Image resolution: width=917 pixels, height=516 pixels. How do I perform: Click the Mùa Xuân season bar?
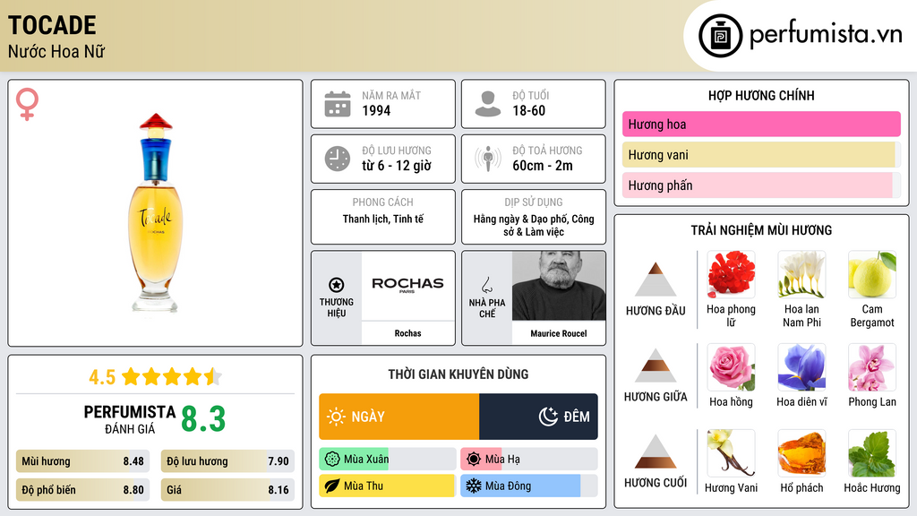click(x=387, y=460)
